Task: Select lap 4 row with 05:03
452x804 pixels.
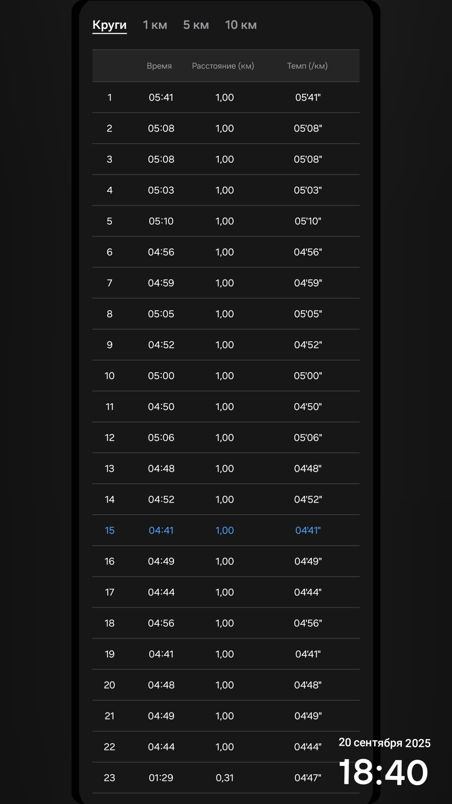Action: (x=226, y=190)
